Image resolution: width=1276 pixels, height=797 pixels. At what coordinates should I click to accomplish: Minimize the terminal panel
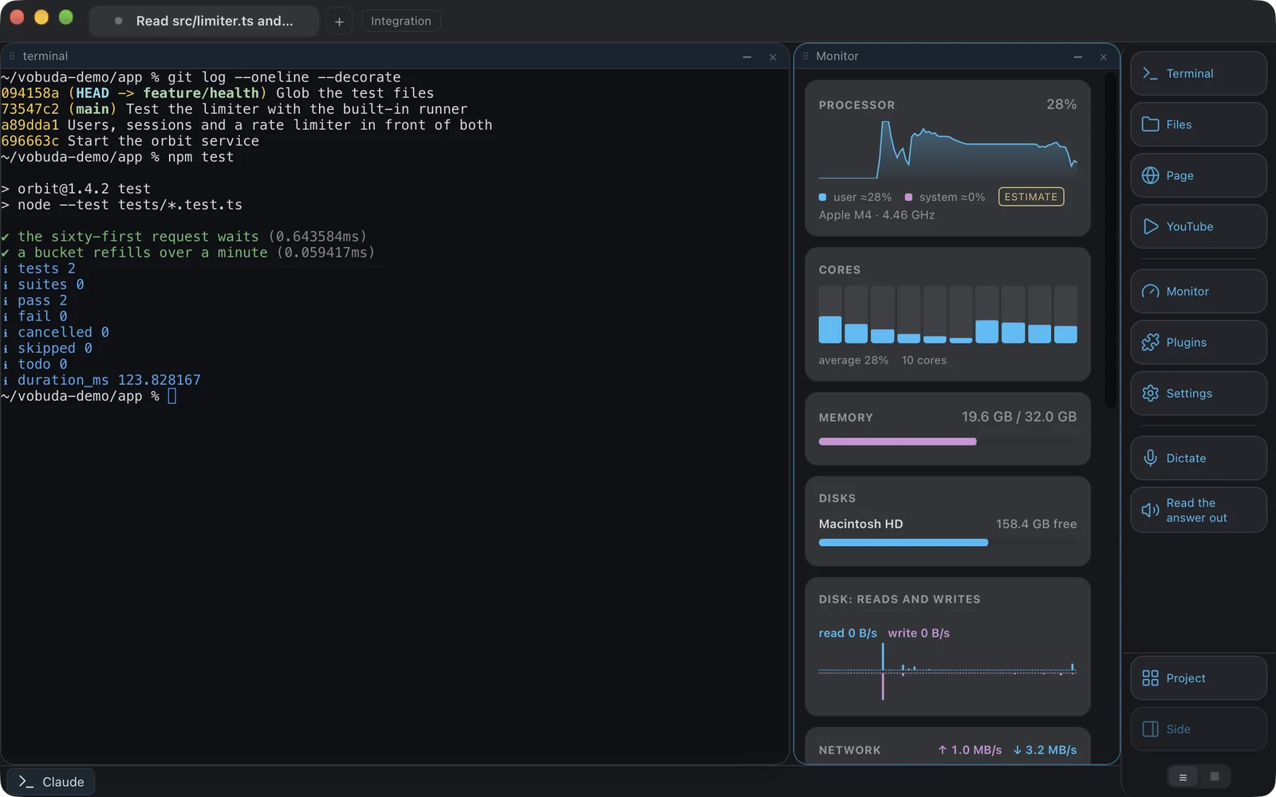pyautogui.click(x=747, y=57)
